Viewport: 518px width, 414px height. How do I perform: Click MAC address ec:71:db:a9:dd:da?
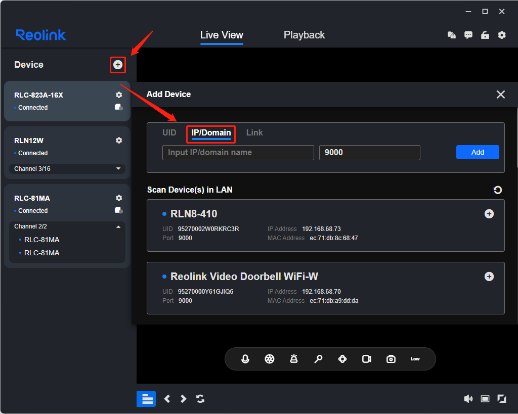(334, 301)
